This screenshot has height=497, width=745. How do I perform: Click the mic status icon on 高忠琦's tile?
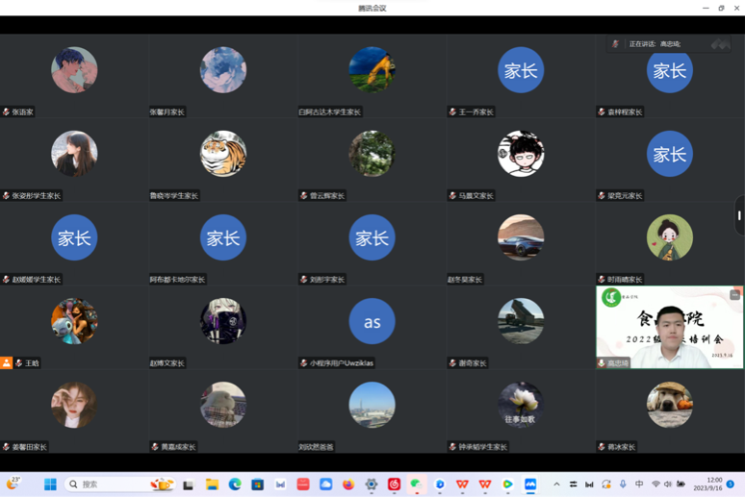coord(602,363)
